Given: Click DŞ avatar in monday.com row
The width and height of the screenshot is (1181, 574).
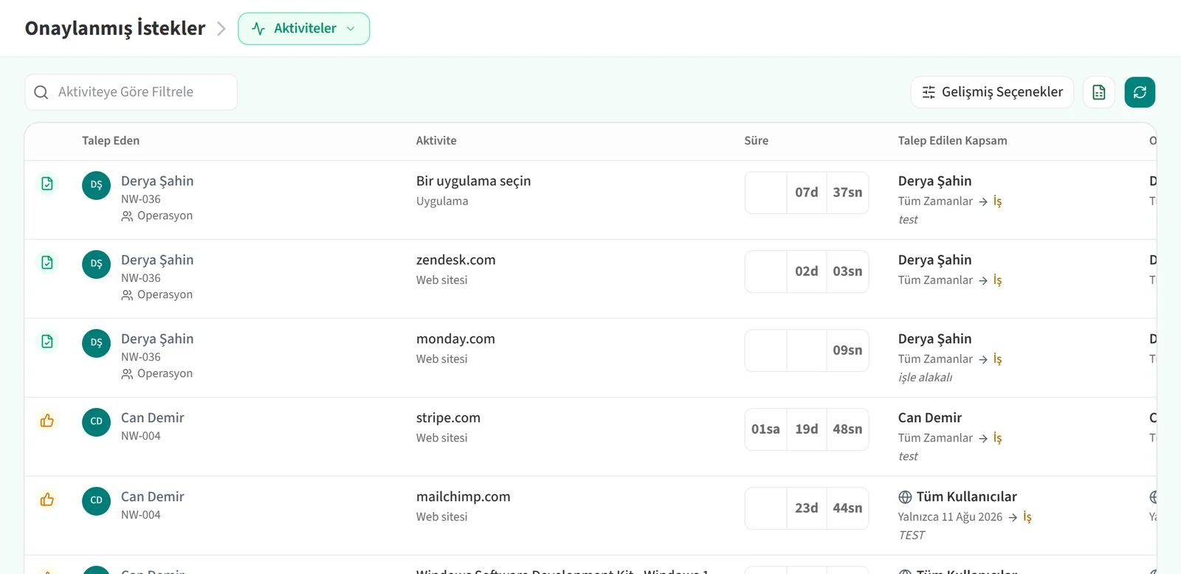Looking at the screenshot, I should point(96,343).
